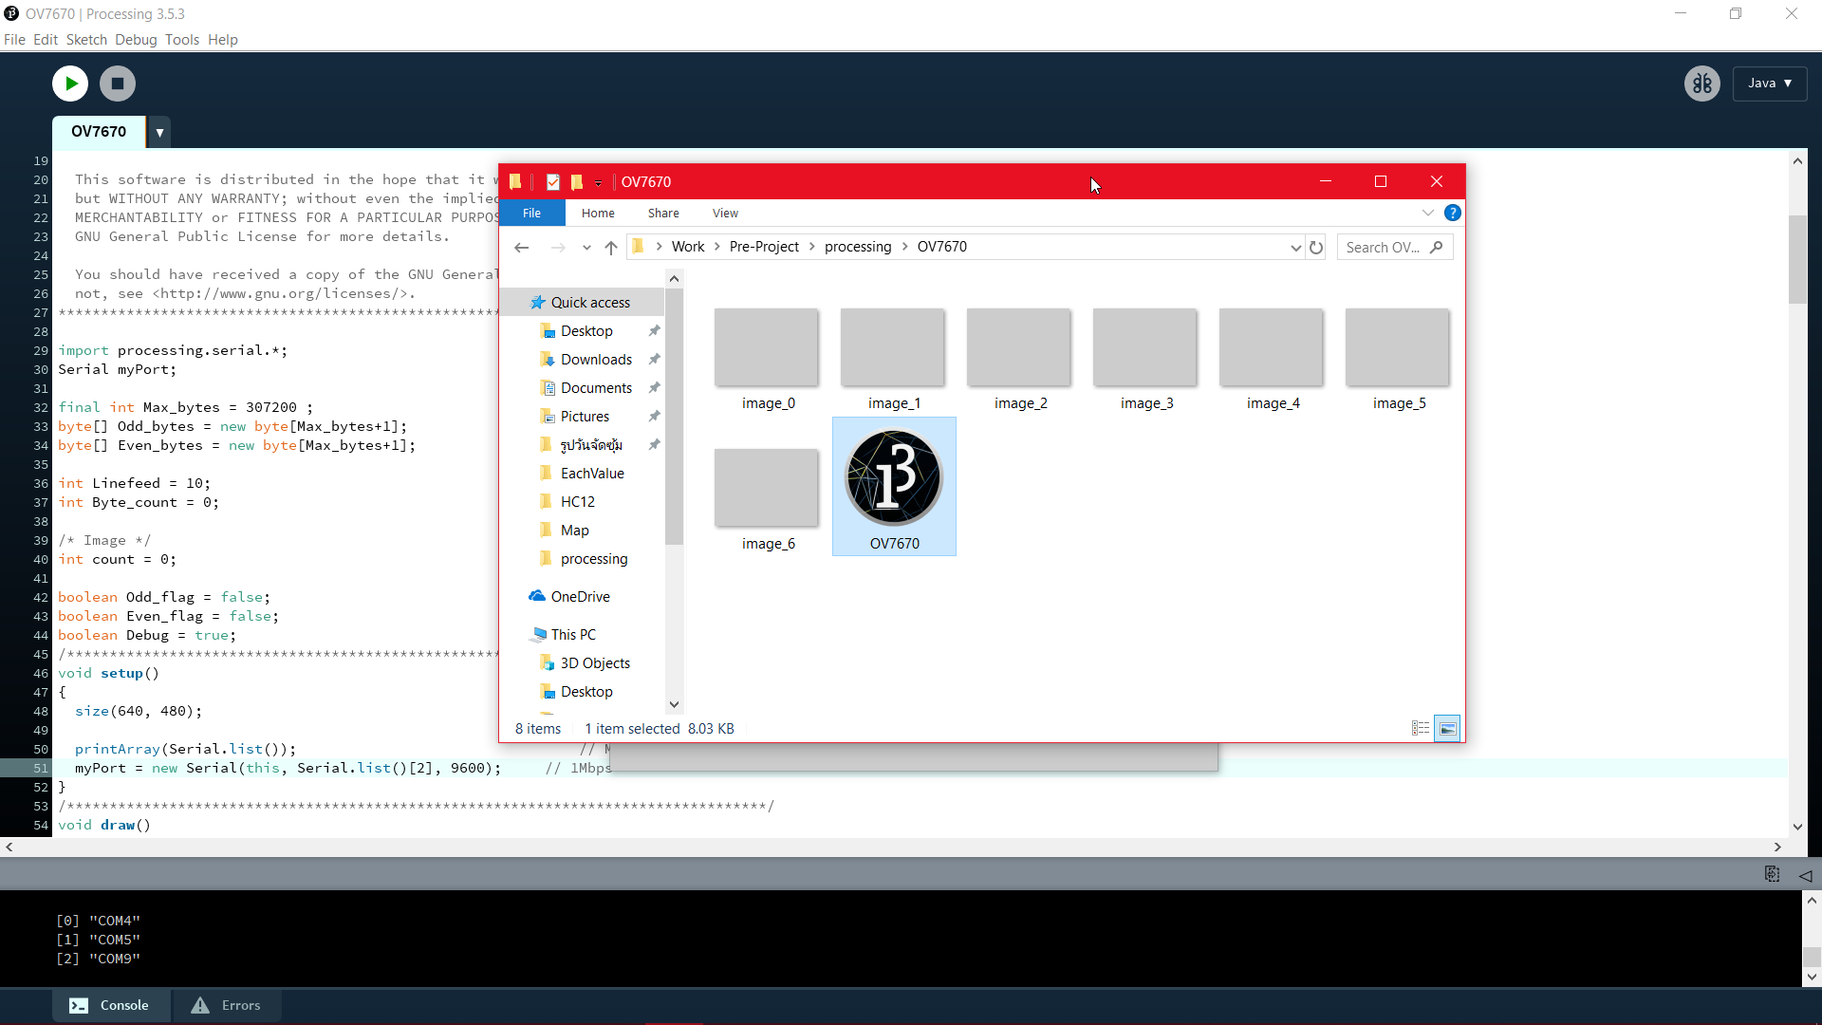Click the Debugger butterfly icon

tap(1701, 84)
